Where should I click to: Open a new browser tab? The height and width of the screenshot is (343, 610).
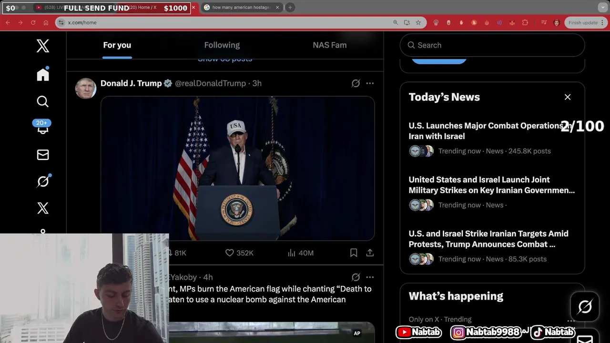(x=290, y=7)
